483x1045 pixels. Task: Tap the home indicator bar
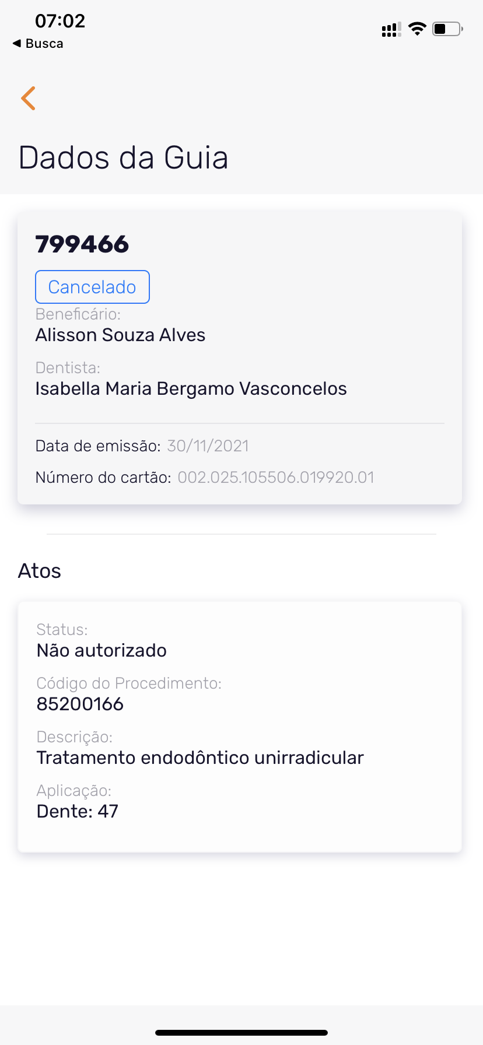pos(242,1033)
